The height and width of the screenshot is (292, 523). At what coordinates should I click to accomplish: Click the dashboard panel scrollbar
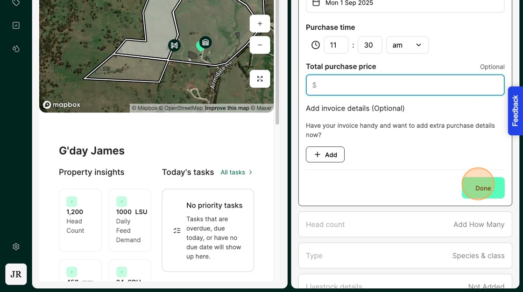277,63
